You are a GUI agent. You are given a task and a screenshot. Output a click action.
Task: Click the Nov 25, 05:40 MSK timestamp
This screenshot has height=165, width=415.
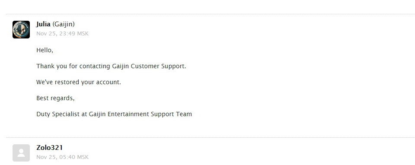click(x=62, y=157)
